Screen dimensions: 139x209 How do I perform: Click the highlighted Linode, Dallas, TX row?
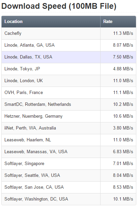[x=69, y=57]
